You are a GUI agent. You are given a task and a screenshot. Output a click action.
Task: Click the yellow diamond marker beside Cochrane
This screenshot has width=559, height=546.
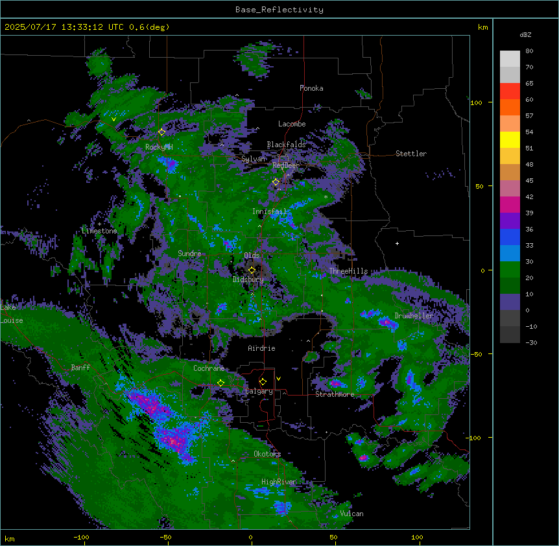[x=220, y=383]
